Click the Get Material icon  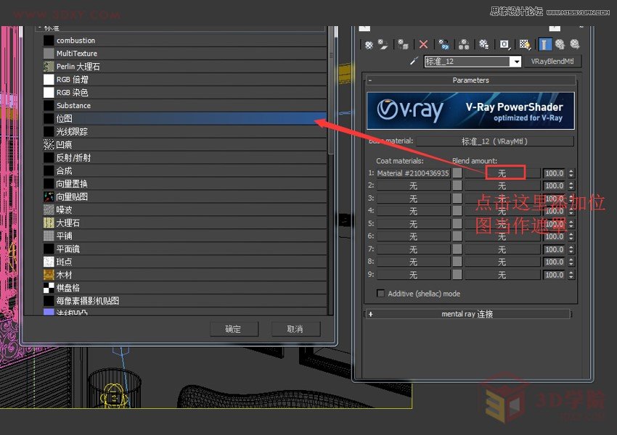coord(367,45)
